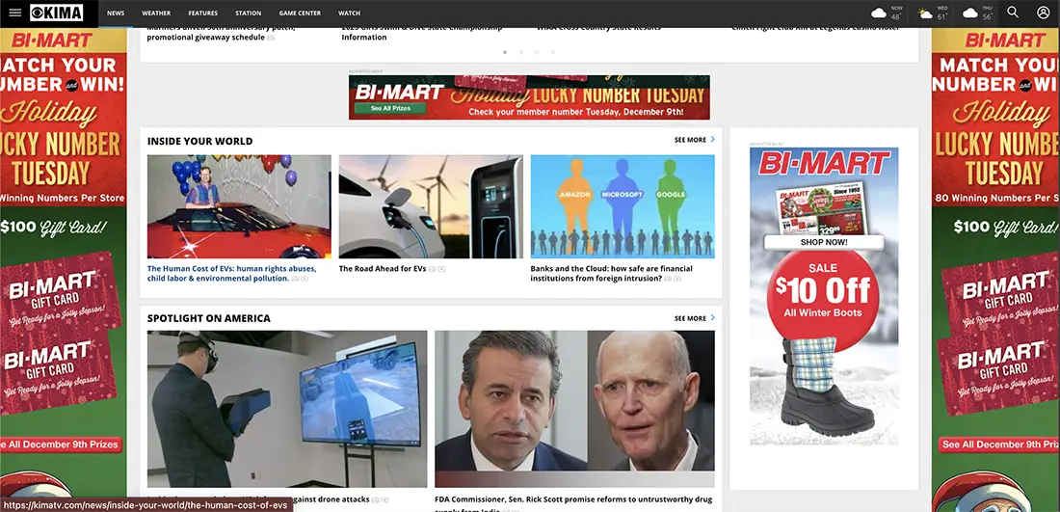
Task: Open Banks and the Cloud article headline
Action: point(611,273)
